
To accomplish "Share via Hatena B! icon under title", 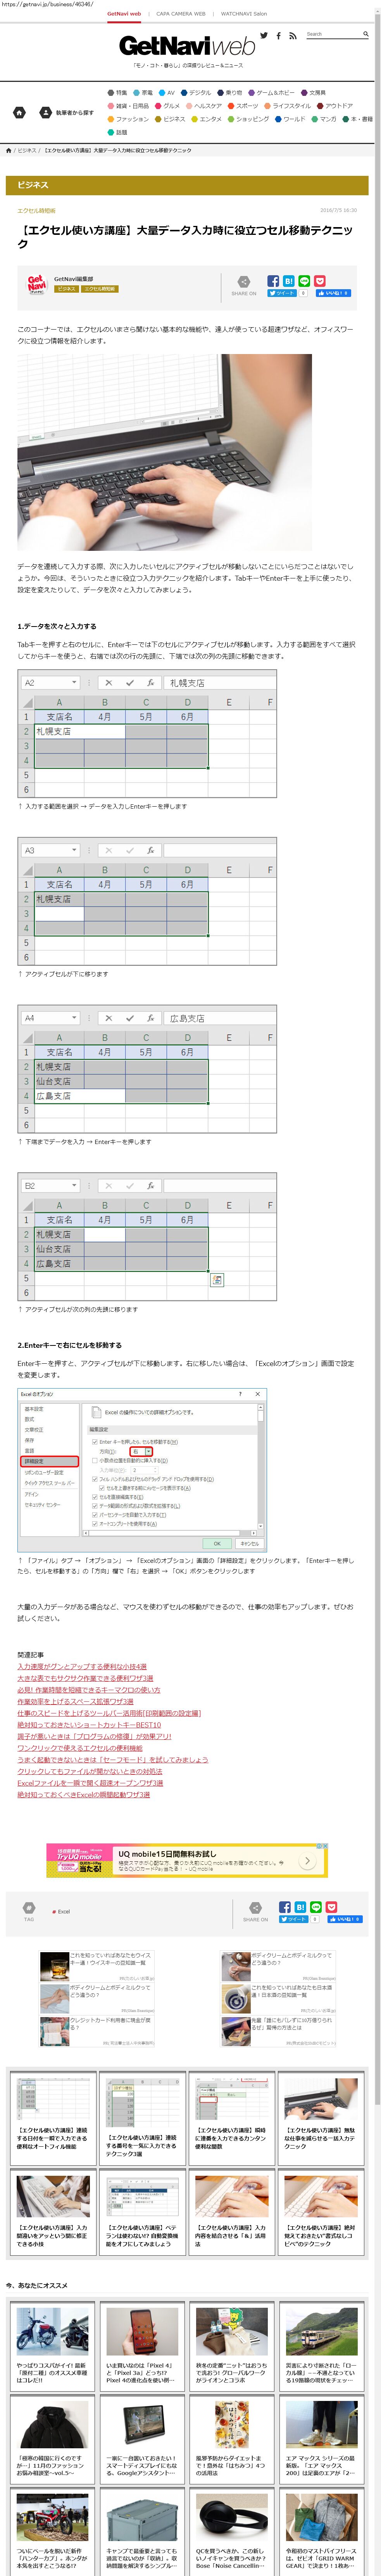I will click(x=288, y=281).
